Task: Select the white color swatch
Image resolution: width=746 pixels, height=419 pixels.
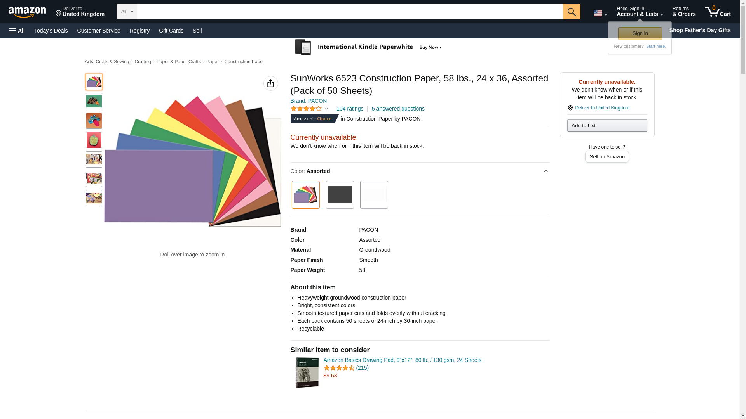Action: 374,195
